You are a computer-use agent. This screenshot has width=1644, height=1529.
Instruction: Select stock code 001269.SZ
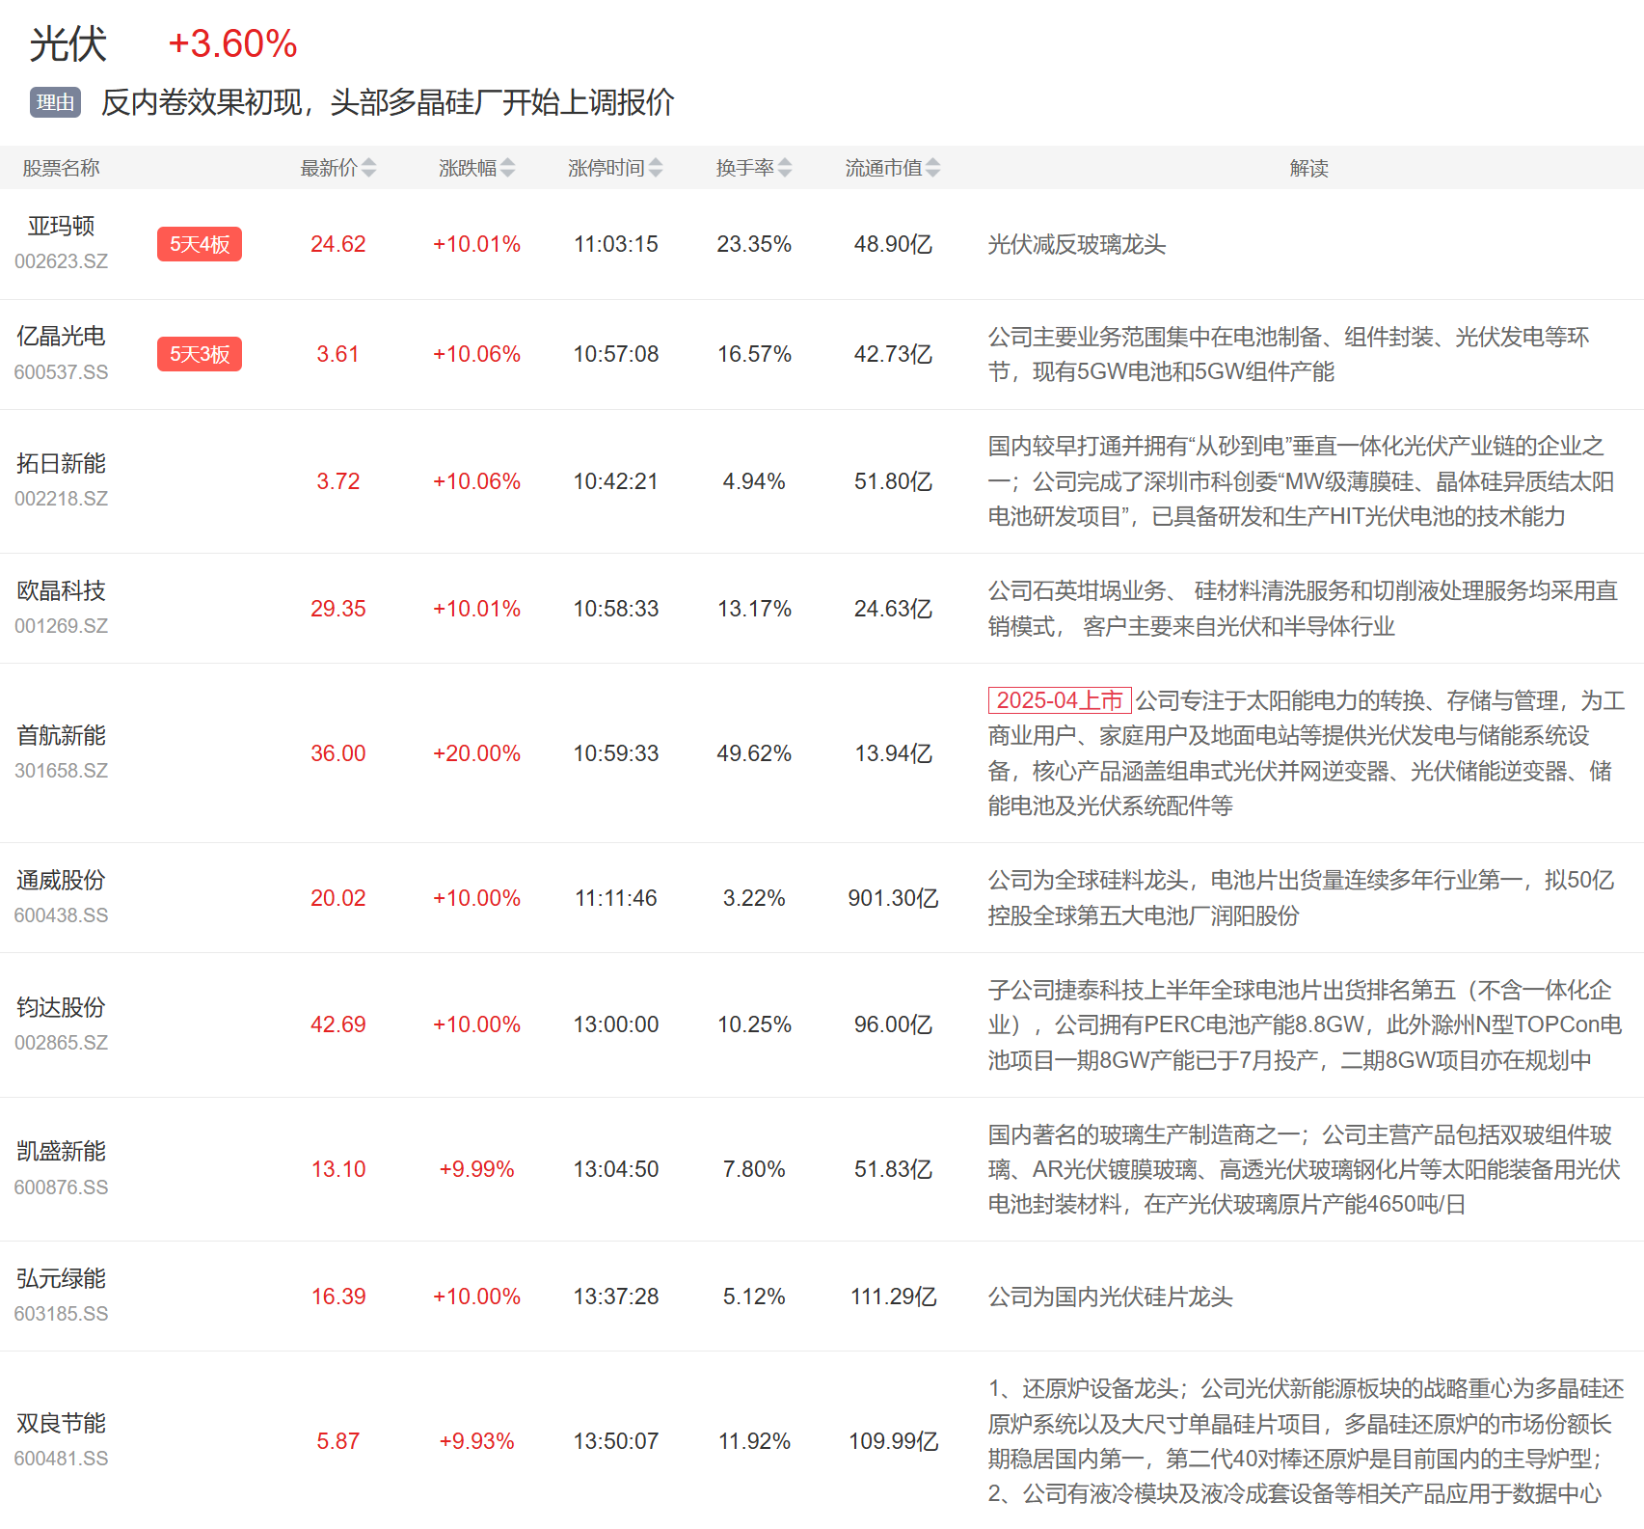coord(61,626)
